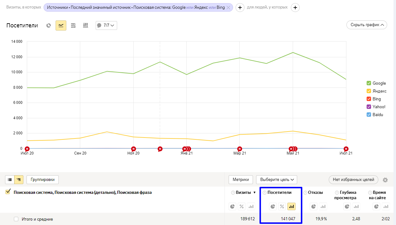Switch to stacked area chart view

pos(73,25)
